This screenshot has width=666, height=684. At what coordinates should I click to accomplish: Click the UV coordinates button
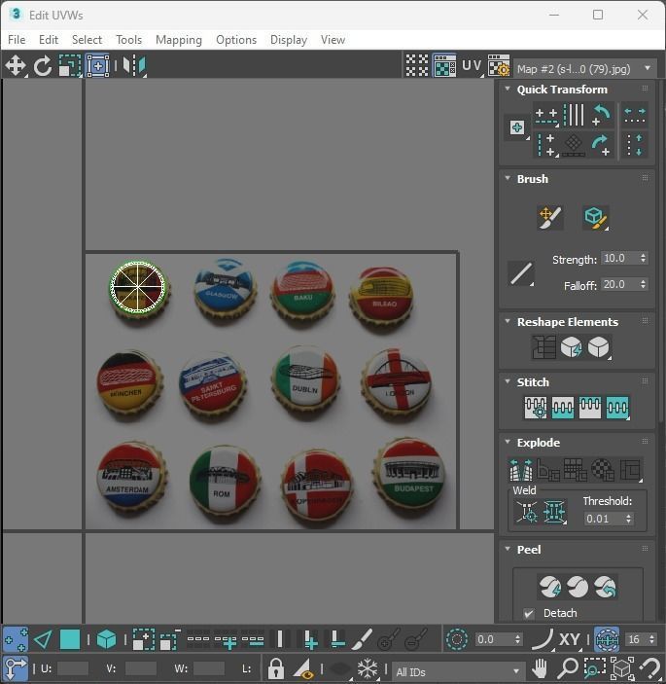[x=472, y=66]
